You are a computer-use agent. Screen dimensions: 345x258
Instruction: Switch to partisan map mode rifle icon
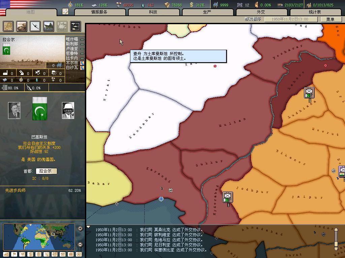pyautogui.click(x=46, y=255)
